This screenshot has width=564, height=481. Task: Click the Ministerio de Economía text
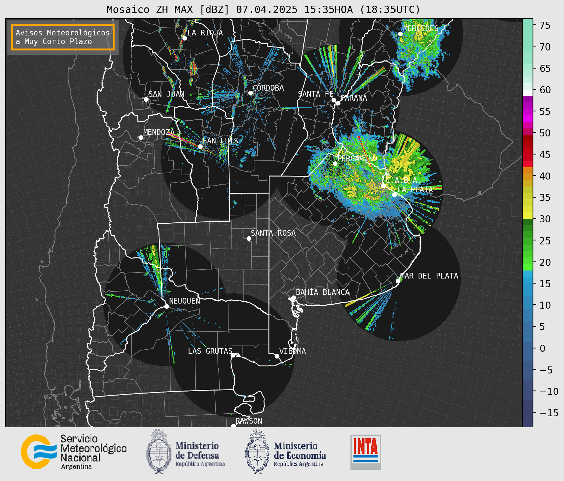point(300,454)
